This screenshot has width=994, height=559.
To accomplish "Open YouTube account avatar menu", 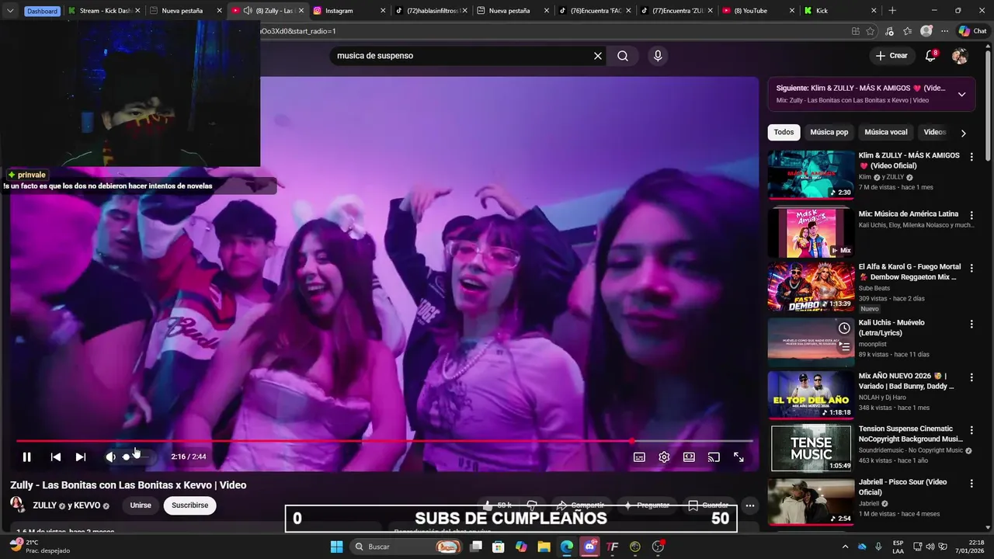I will pyautogui.click(x=960, y=56).
